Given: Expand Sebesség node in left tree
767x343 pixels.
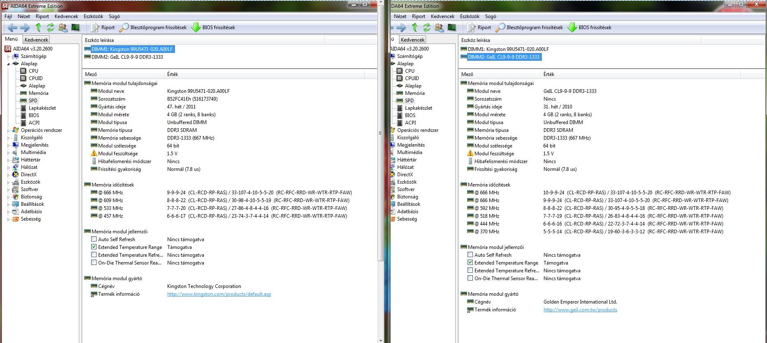Looking at the screenshot, I should 8,219.
